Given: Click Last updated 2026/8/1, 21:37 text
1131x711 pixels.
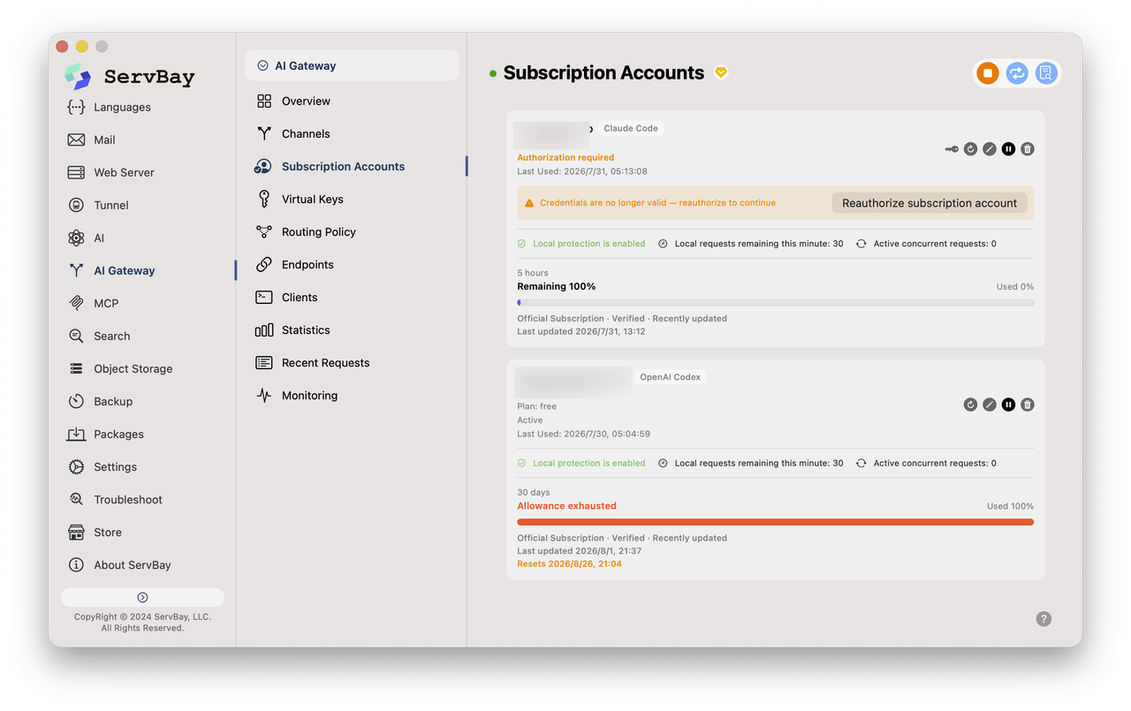Looking at the screenshot, I should 579,551.
